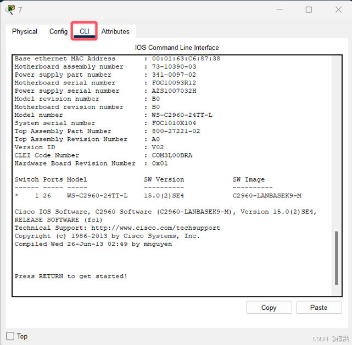The width and height of the screenshot is (352, 345).
Task: Click the Copyright 1986-2013 Cisco Systems line
Action: pos(107,236)
